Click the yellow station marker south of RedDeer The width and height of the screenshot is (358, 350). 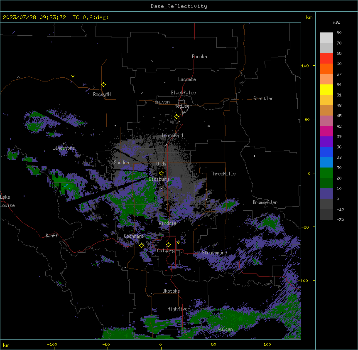click(177, 117)
